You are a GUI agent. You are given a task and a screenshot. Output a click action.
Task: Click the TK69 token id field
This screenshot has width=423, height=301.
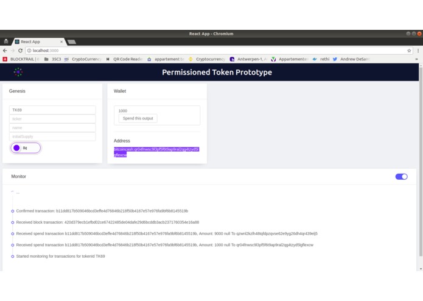point(52,110)
